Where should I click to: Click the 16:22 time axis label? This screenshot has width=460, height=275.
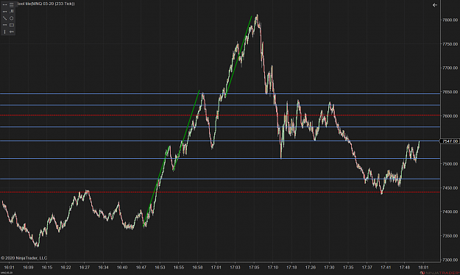66,268
